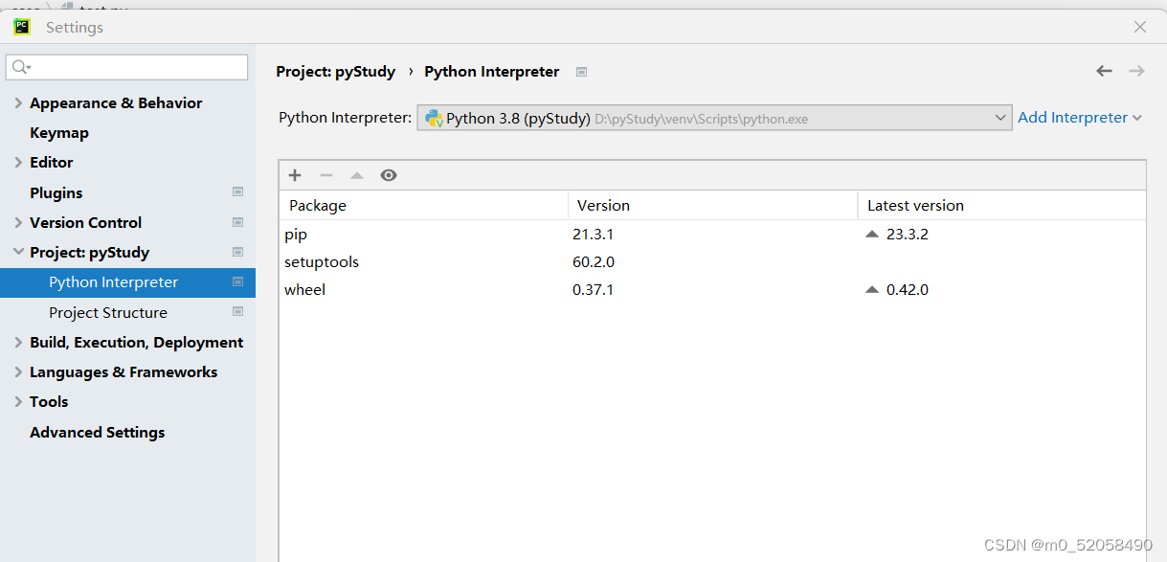Click the search magnifier icon in settings search

(21, 67)
